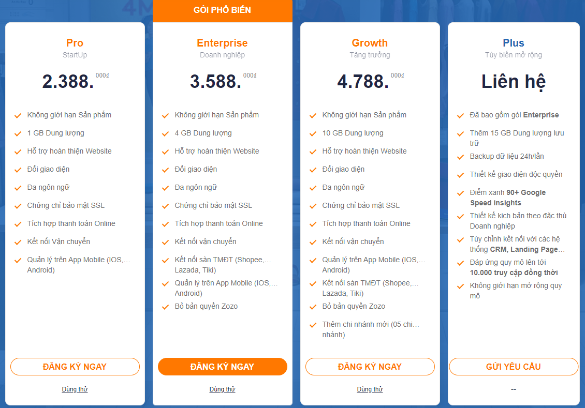Click checkmark beside '1 GB Dung lượng'
This screenshot has height=408, width=585.
(18, 134)
